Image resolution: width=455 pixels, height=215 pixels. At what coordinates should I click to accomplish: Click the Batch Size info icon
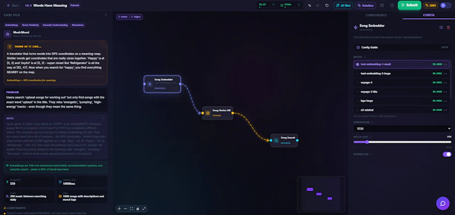(x=370, y=137)
